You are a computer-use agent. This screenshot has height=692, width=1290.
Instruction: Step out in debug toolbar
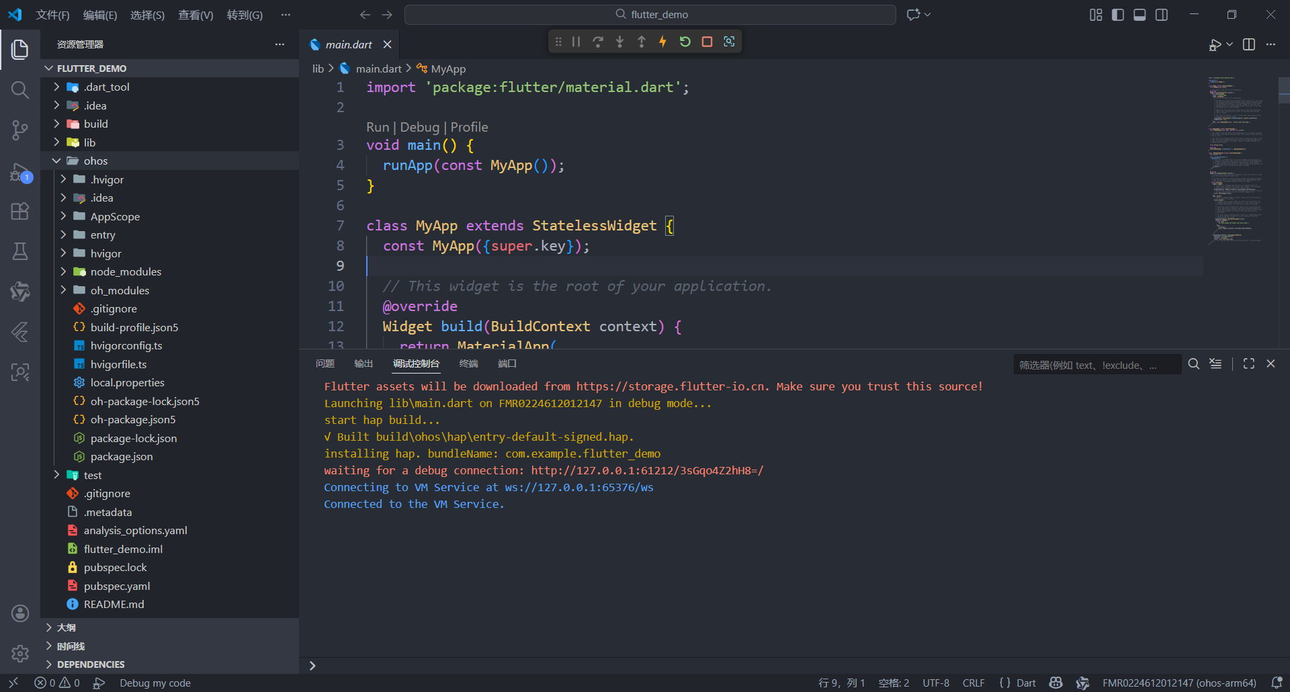point(642,42)
